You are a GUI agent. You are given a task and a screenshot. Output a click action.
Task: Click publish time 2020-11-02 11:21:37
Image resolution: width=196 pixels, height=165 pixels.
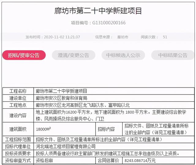[x=62, y=37]
